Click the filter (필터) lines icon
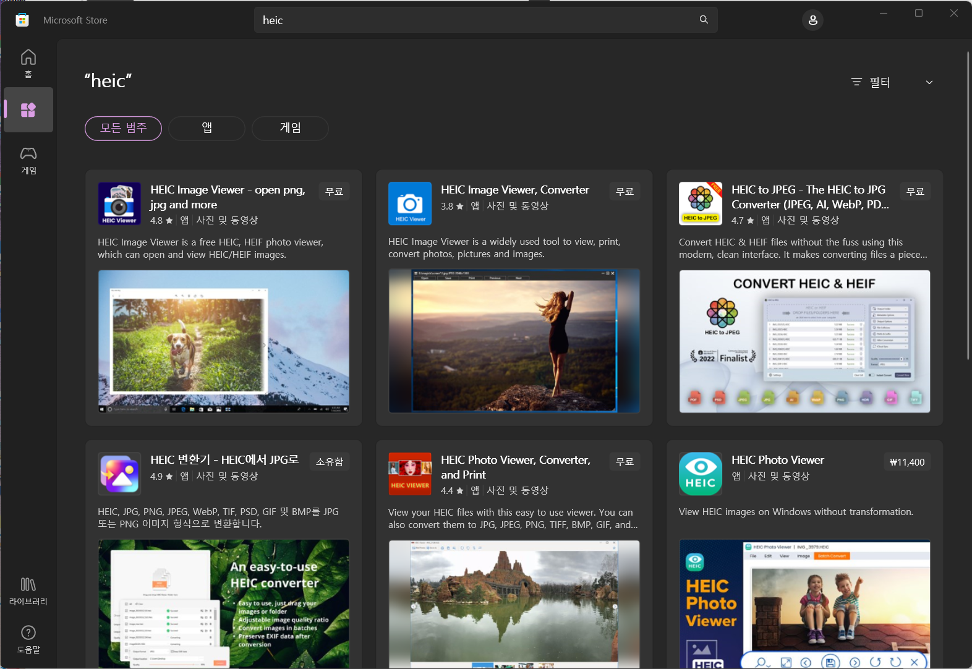 (856, 82)
